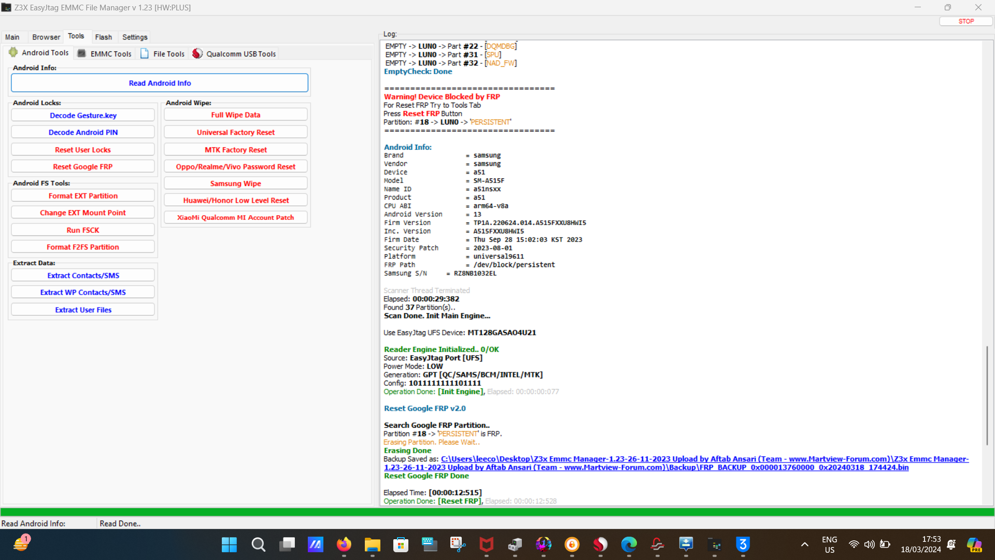Open the colorful round character taskbar app

[543, 544]
